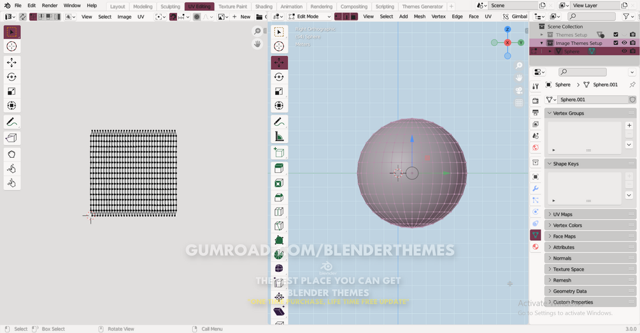This screenshot has height=333, width=640.
Task: Select the Tweak tool in UV editor toolbar
Action: (12, 32)
